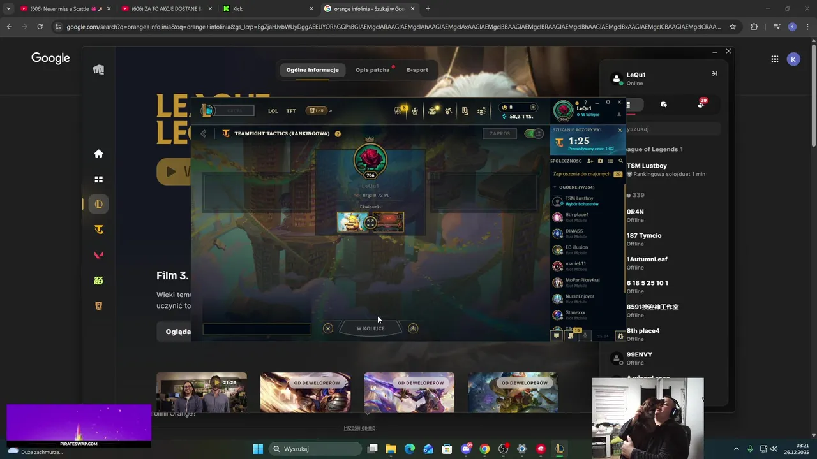Open the store coins icon in League navbar
Image resolution: width=817 pixels, height=459 pixels.
[482, 111]
